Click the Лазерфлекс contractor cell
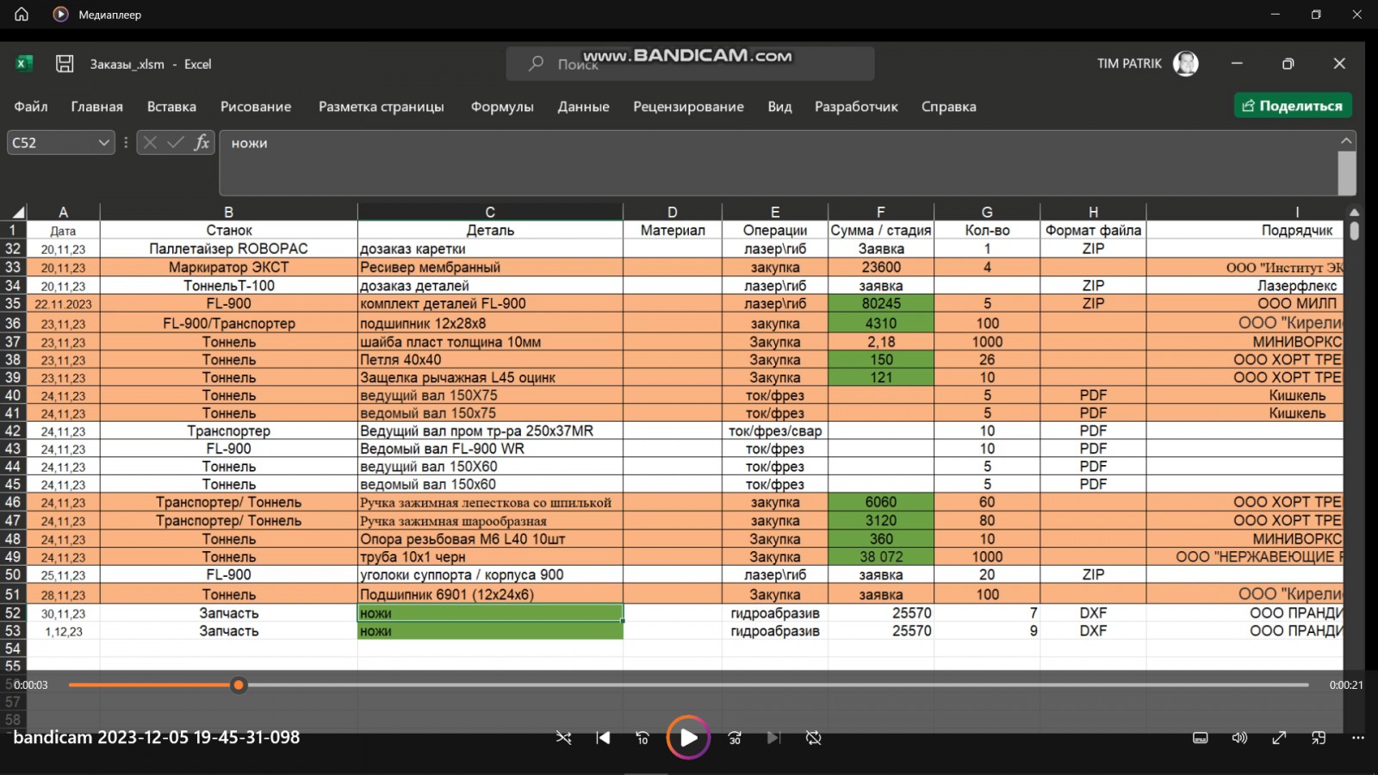 1245,286
